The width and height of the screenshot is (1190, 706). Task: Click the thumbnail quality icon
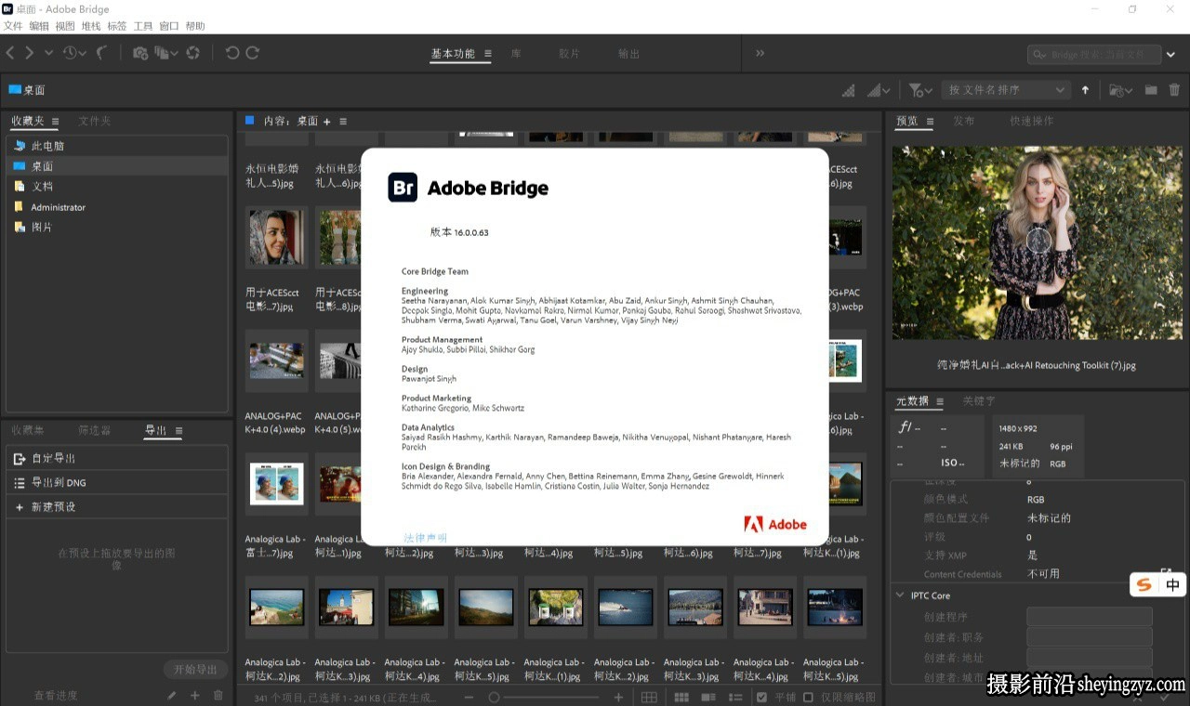[x=849, y=90]
